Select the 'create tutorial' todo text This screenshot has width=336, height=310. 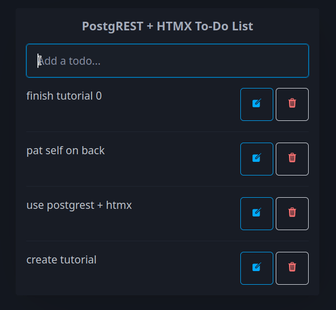pos(61,259)
